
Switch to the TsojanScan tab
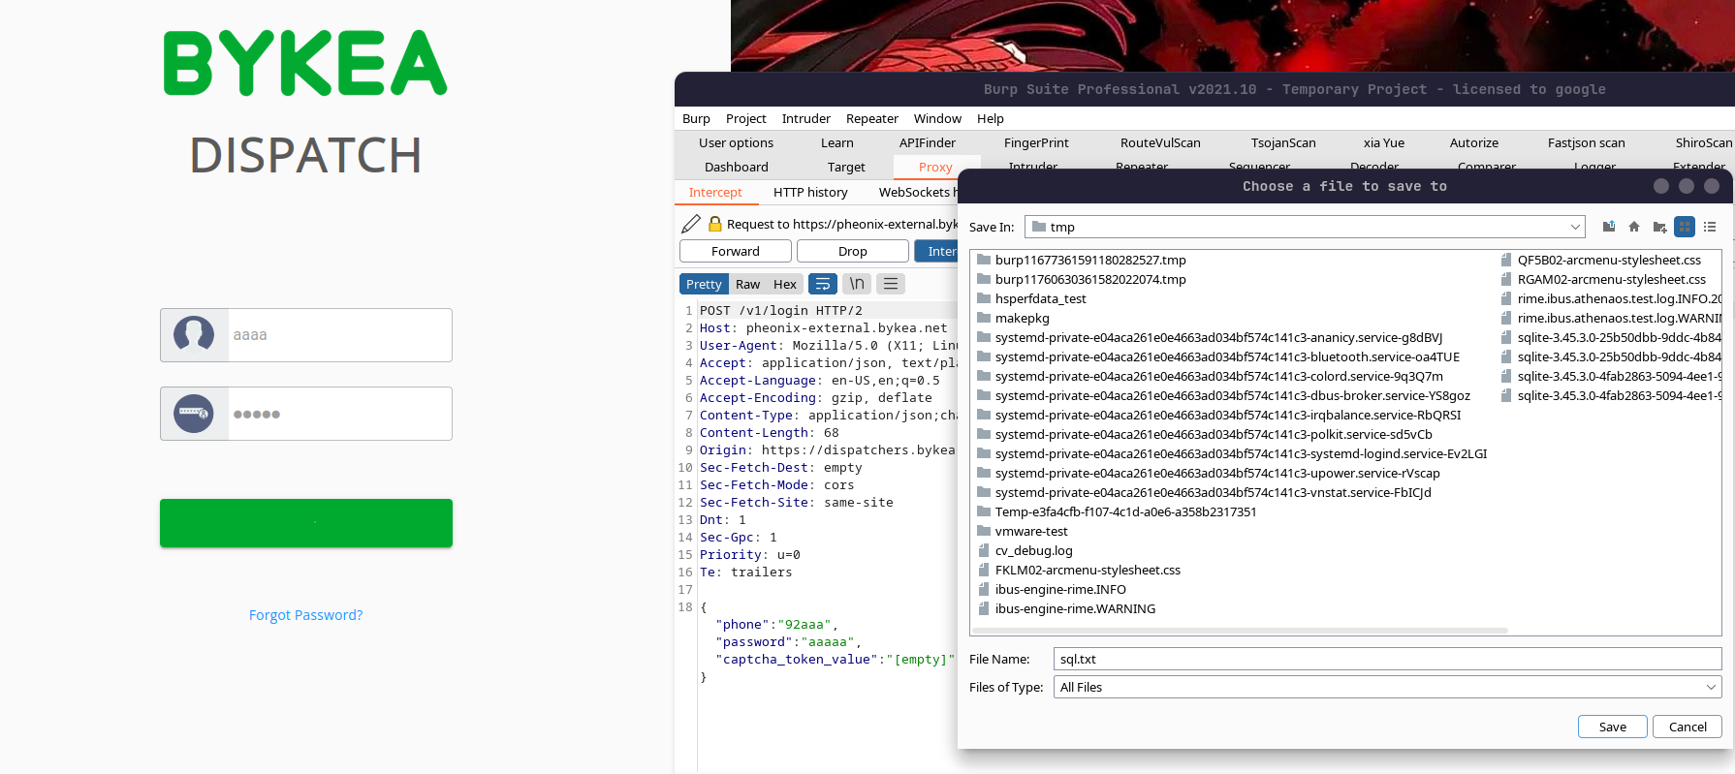[1283, 142]
